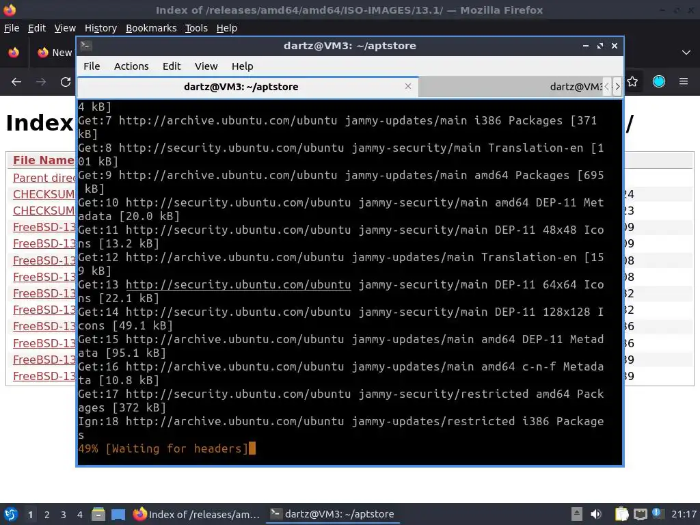Click the removable media eject tray icon

577,514
